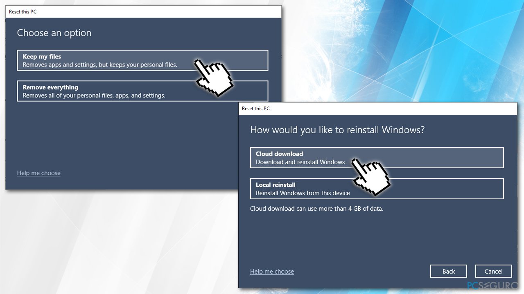Viewport: 524px width, 294px height.
Task: Click the back Reset this PC window title bar
Action: 144,12
